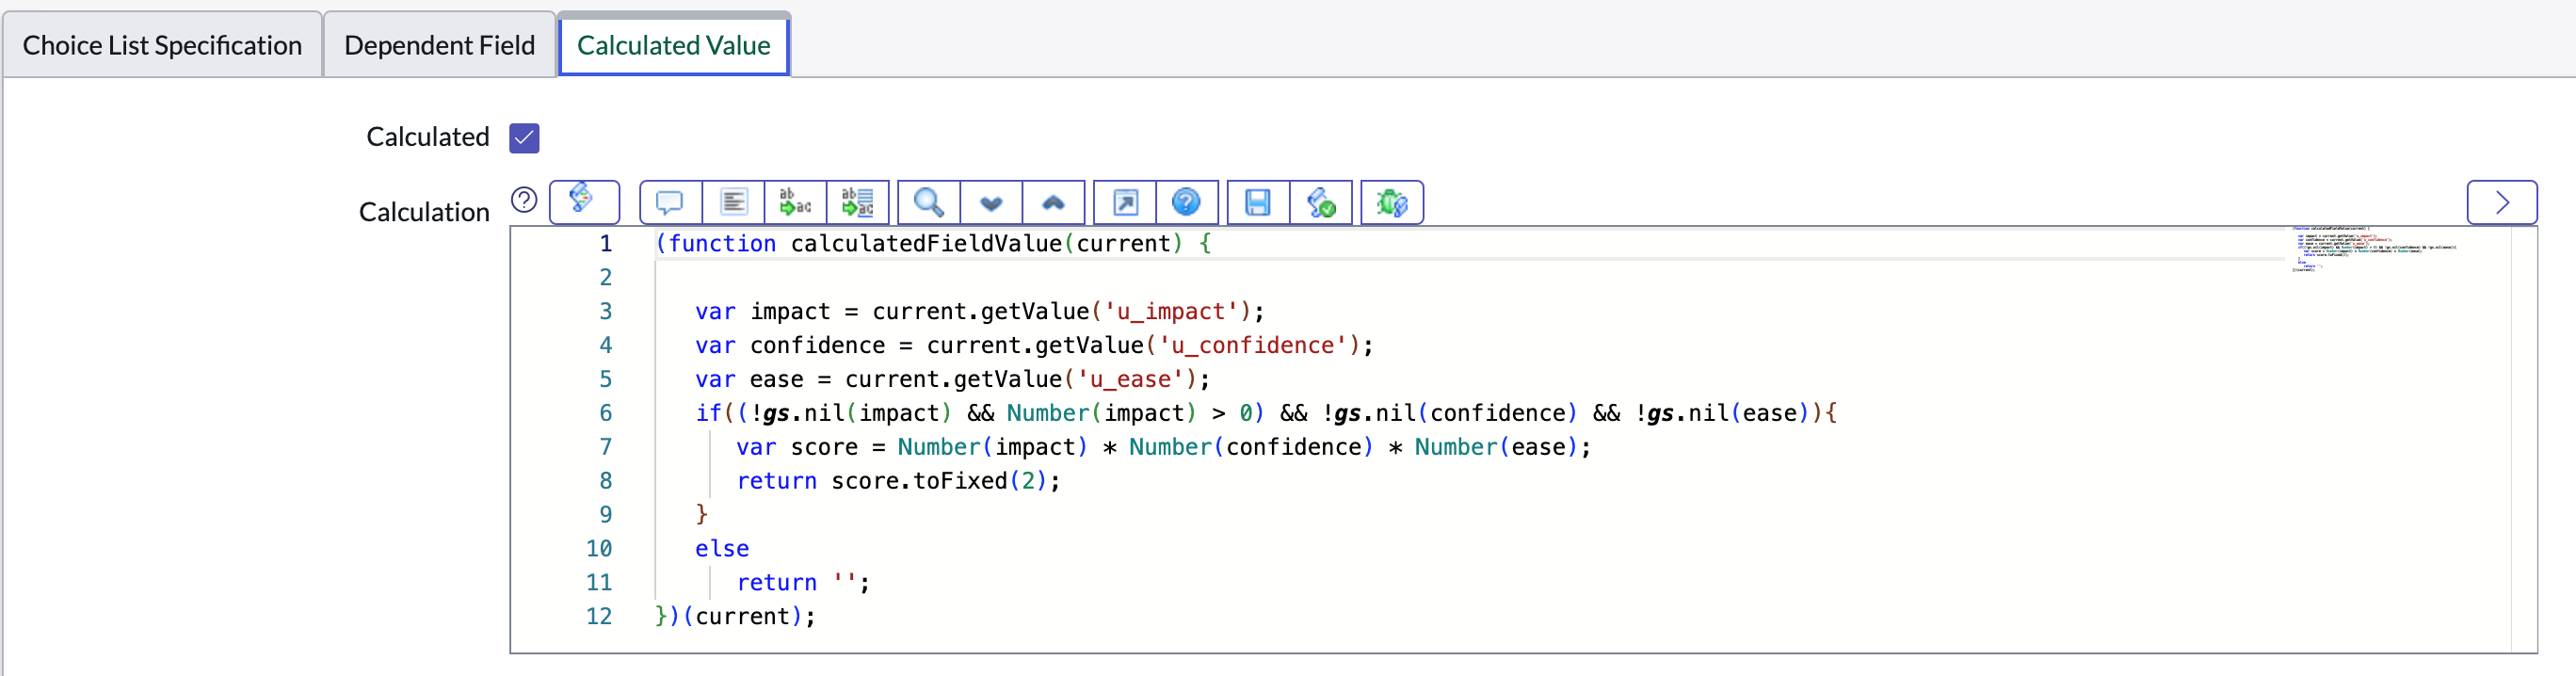Screen dimensions: 2576x676
Task: Click 'u_confidence' string on line 4
Action: (x=1253, y=346)
